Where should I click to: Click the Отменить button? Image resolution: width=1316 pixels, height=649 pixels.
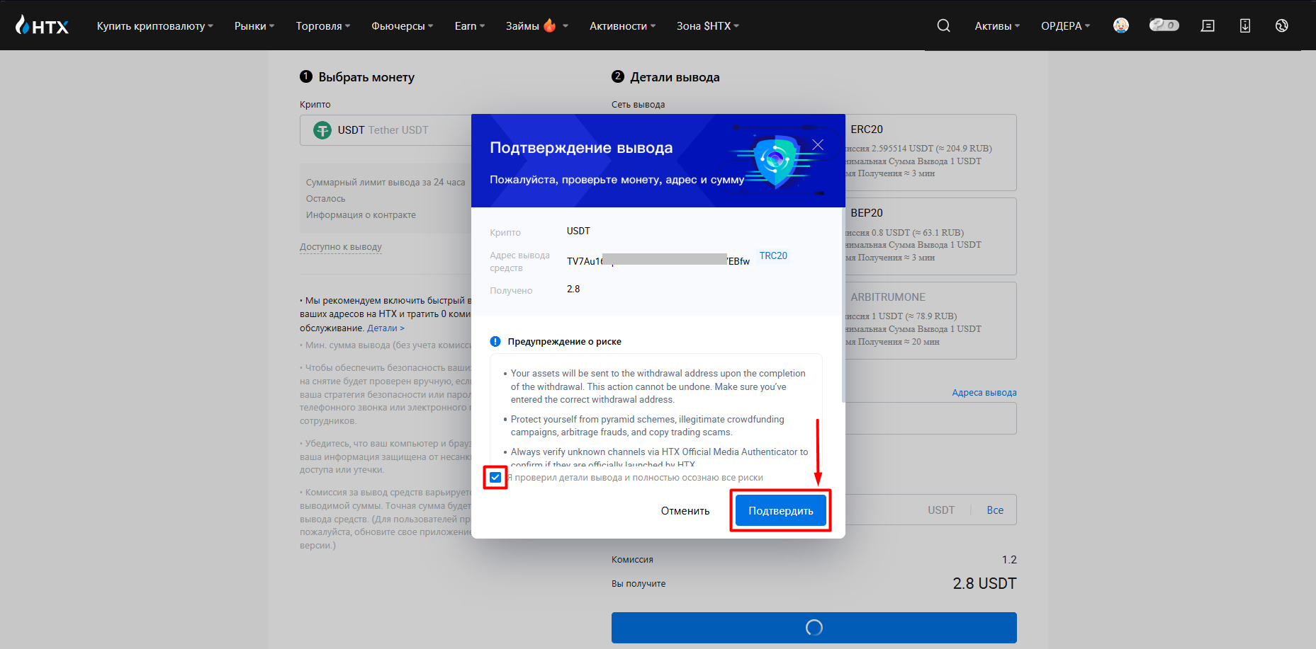point(685,510)
